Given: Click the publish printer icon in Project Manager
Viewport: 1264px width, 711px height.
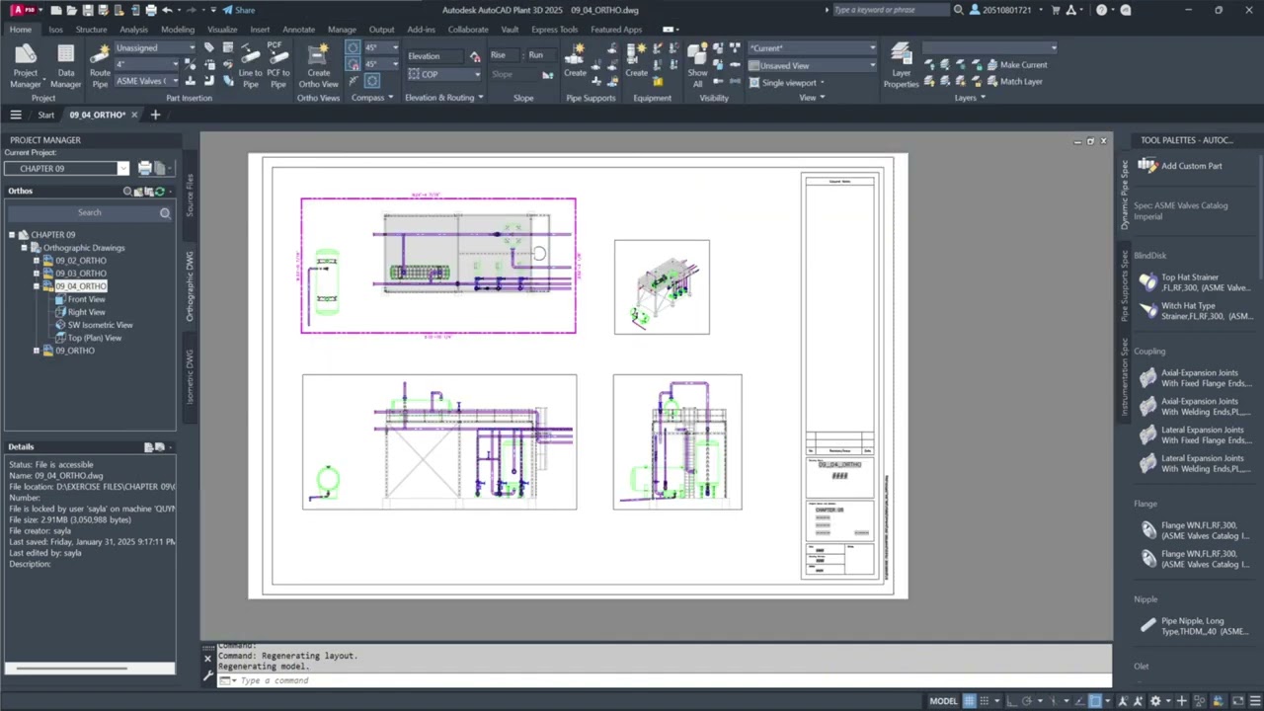Looking at the screenshot, I should 144,168.
